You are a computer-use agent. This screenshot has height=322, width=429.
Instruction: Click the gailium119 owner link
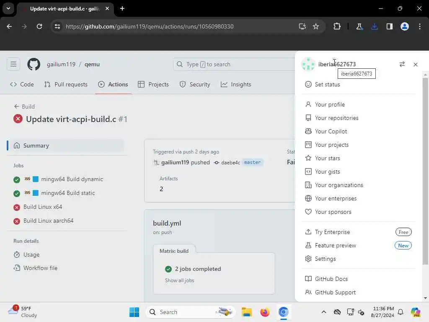click(61, 64)
